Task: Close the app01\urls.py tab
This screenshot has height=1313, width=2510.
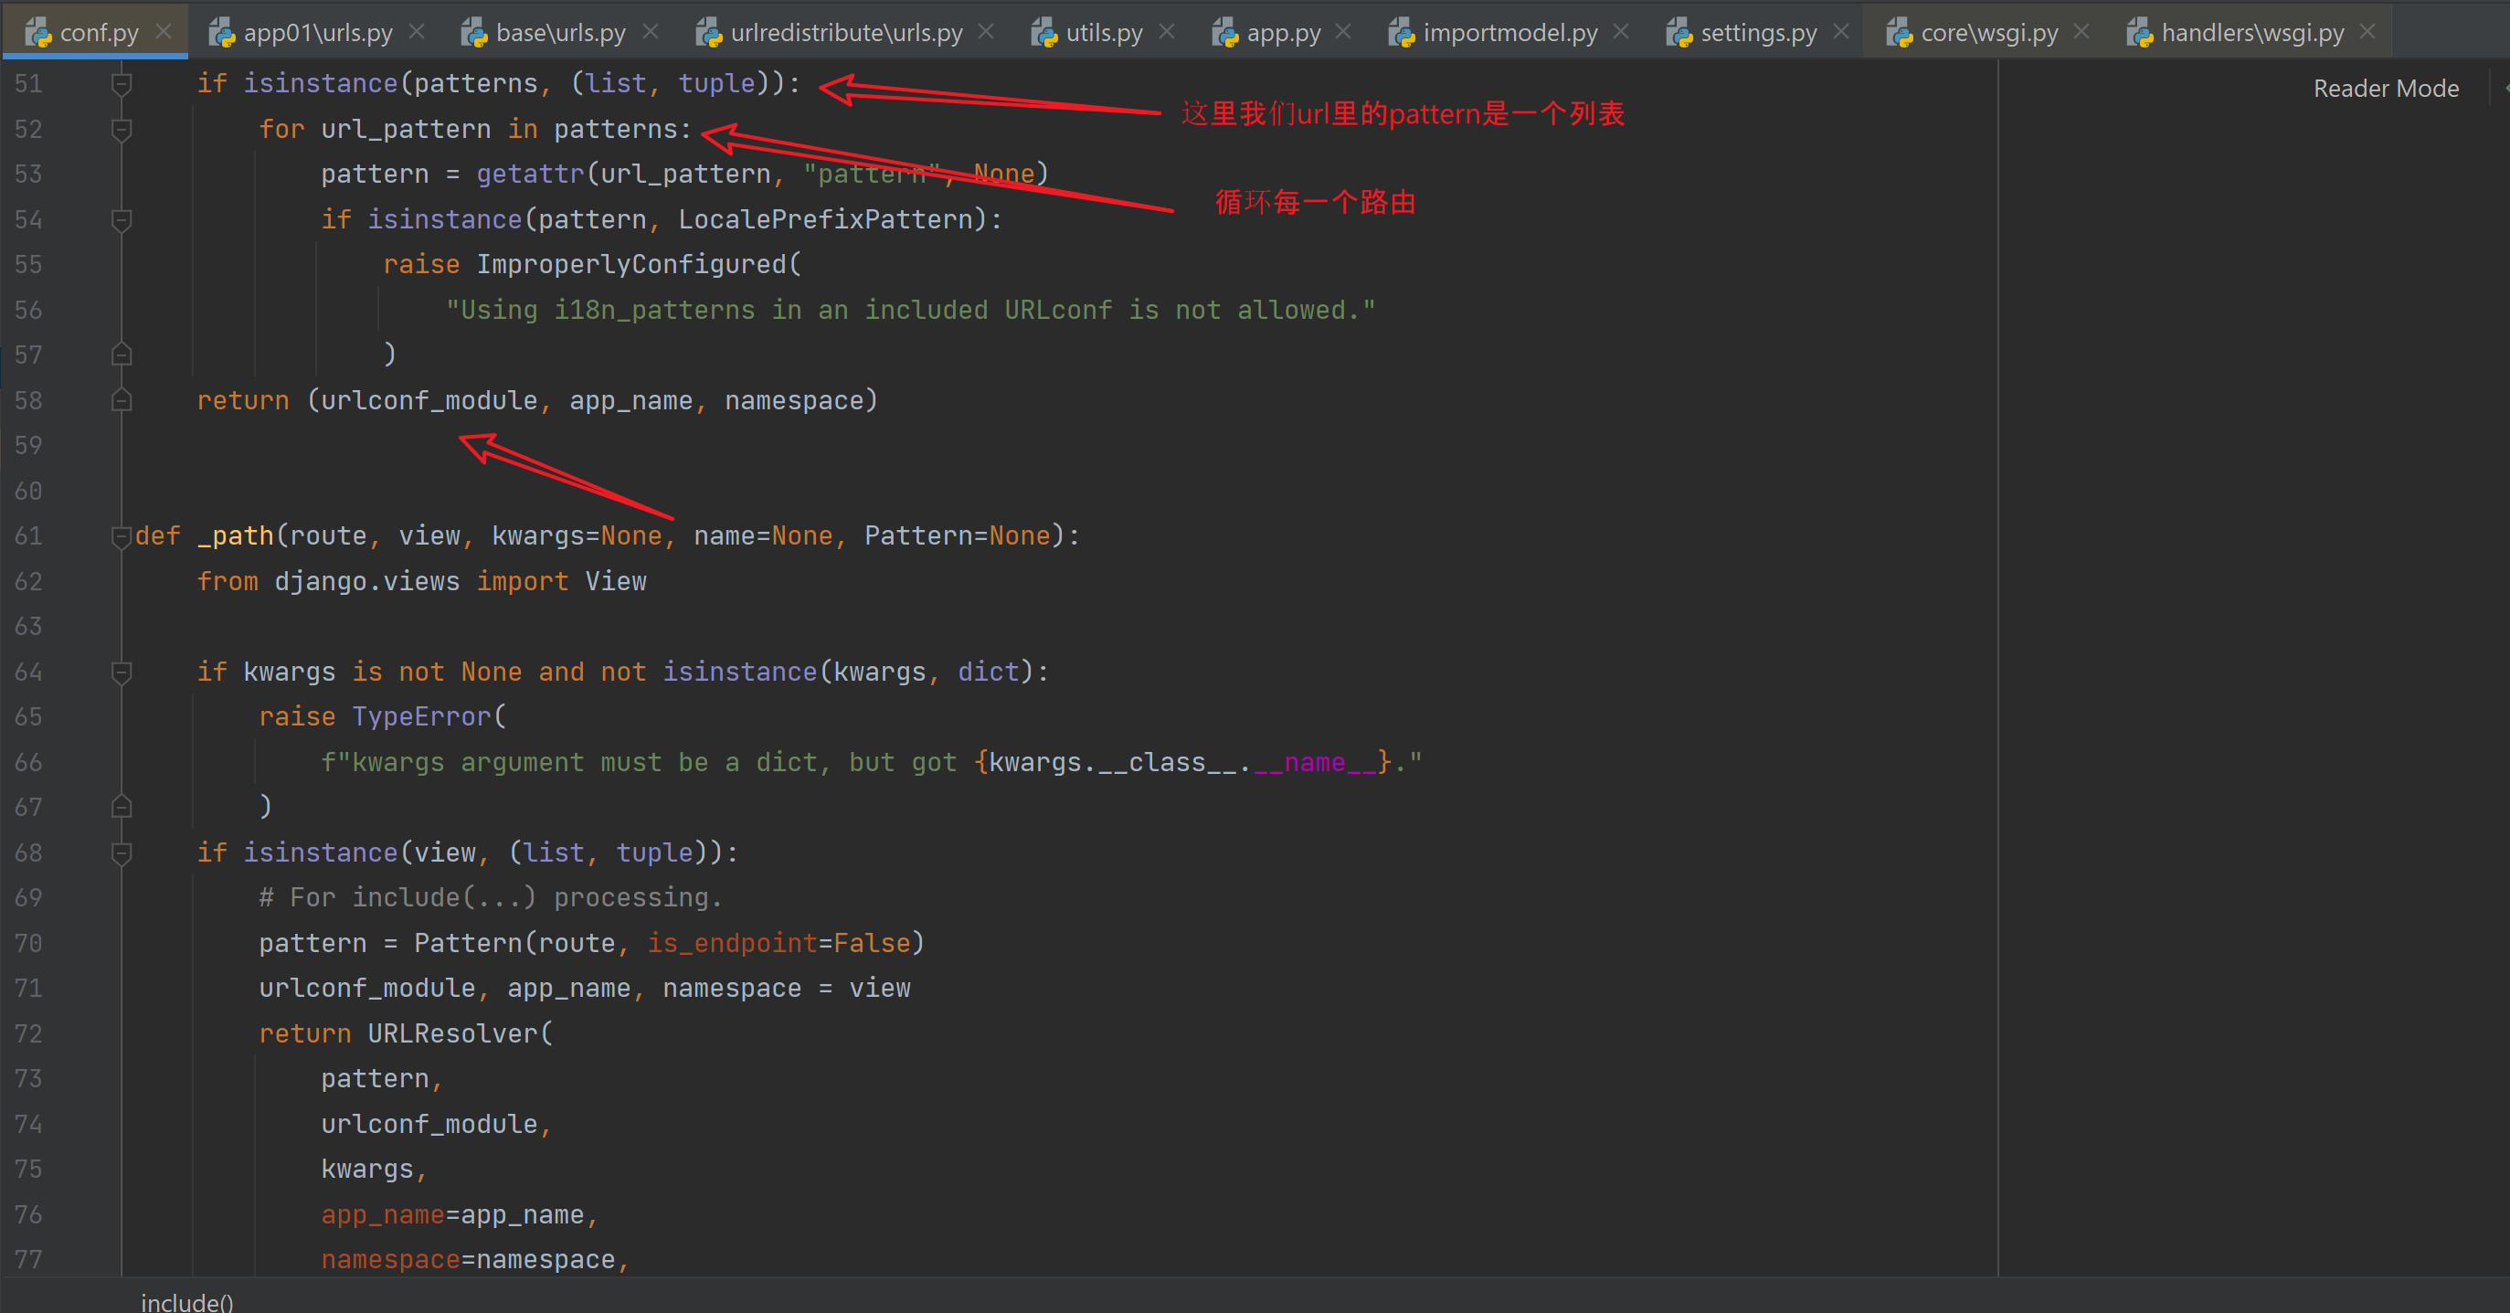Action: [417, 32]
